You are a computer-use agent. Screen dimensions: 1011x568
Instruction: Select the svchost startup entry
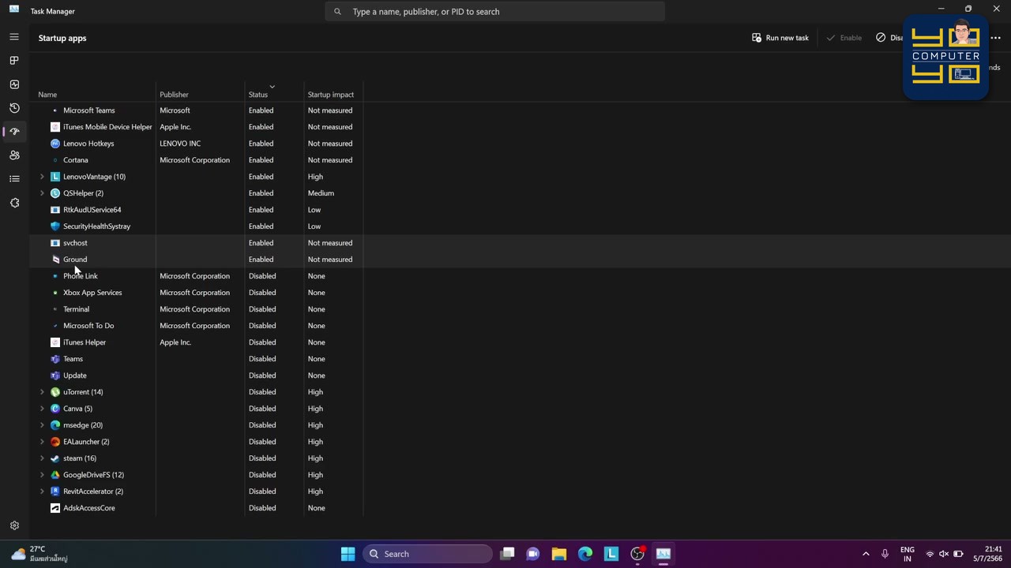click(x=521, y=243)
